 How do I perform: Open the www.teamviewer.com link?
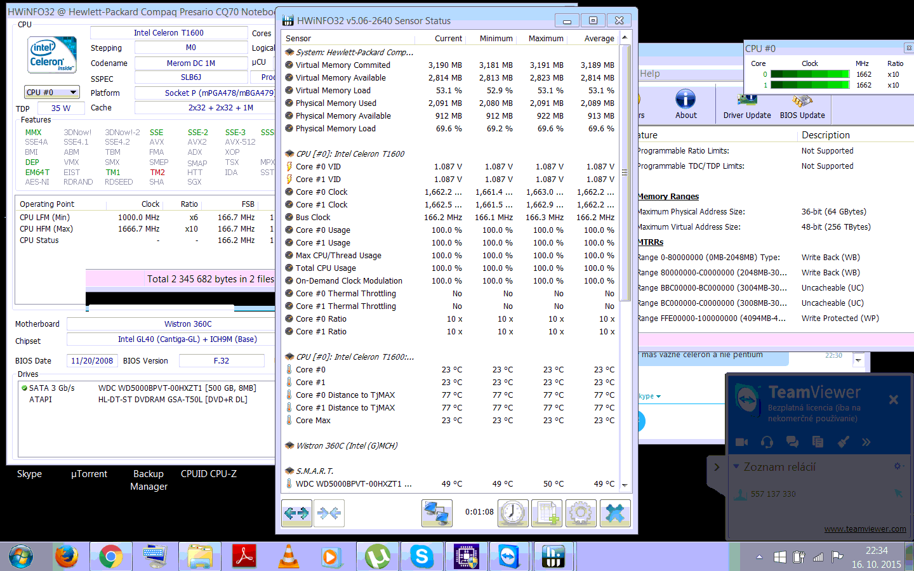(865, 528)
